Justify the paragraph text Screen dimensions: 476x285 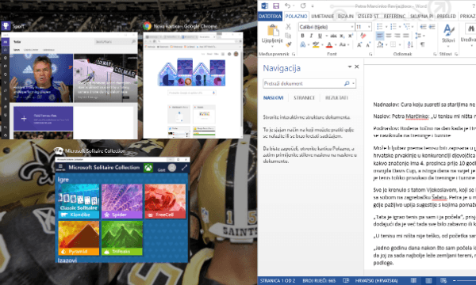[x=406, y=36]
